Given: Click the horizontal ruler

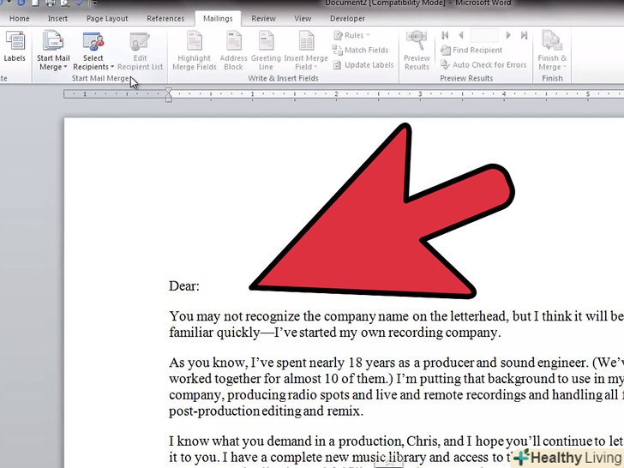Looking at the screenshot, I should (x=344, y=94).
